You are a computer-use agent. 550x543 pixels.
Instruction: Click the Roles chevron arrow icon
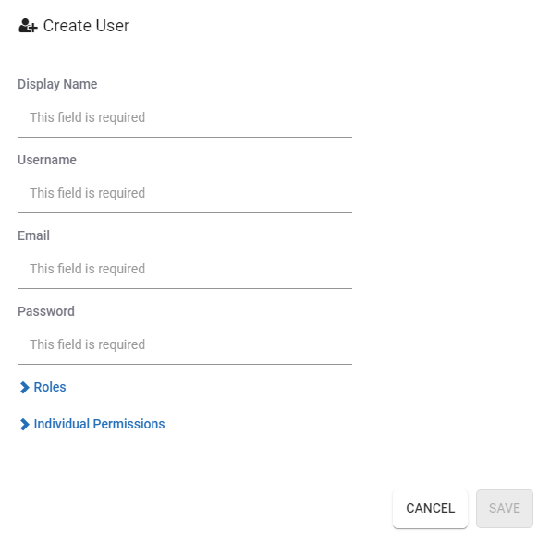coord(25,387)
